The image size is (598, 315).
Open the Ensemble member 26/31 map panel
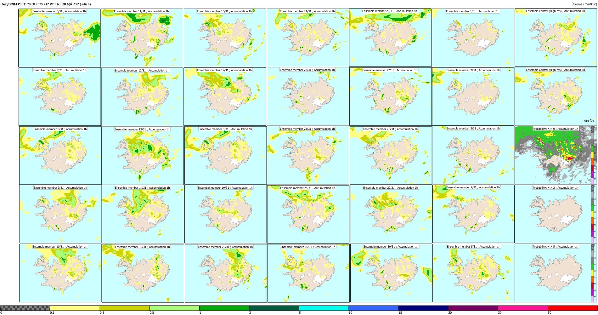pyautogui.click(x=390, y=37)
